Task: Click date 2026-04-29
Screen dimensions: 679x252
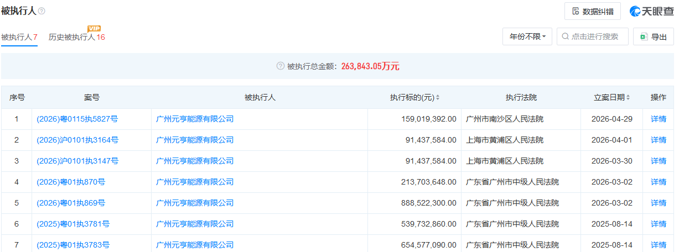Action: [611, 119]
